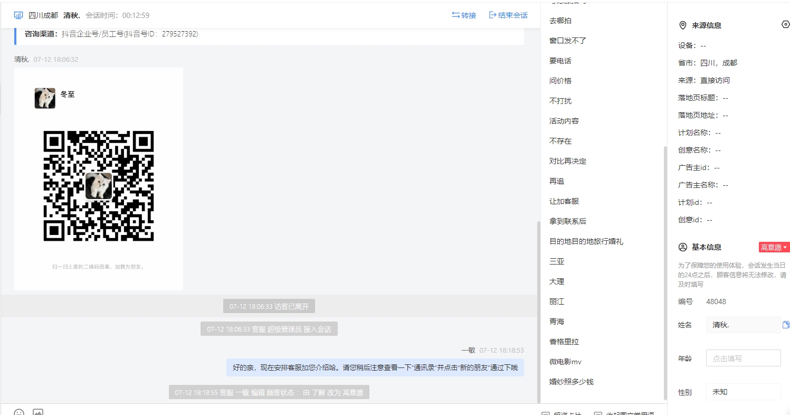
Task: Select quick reply 窗口发不了
Action: 568,41
